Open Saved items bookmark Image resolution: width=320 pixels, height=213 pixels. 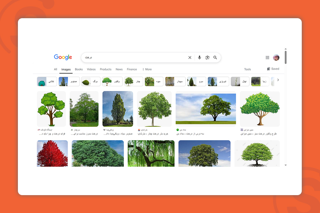click(x=273, y=69)
